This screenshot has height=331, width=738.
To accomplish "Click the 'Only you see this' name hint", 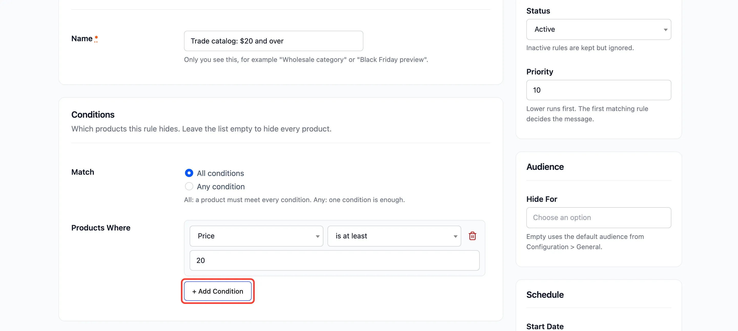I will click(306, 60).
